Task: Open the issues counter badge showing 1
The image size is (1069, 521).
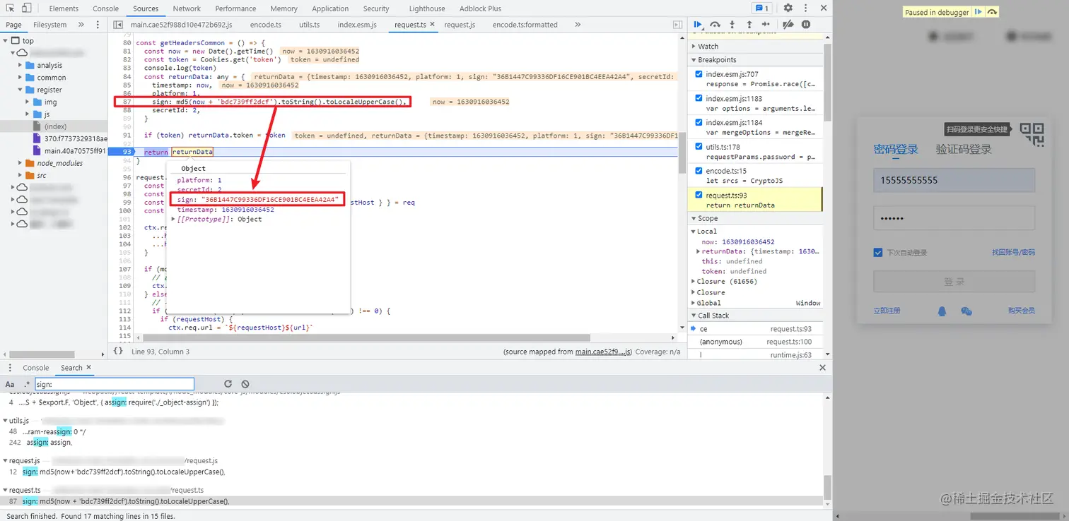Action: coord(761,8)
